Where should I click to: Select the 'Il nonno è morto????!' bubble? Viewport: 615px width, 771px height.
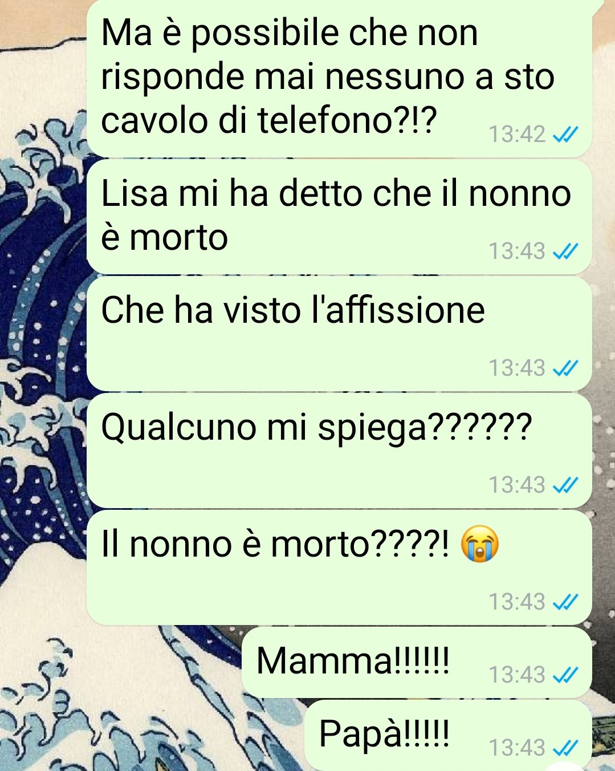339,567
